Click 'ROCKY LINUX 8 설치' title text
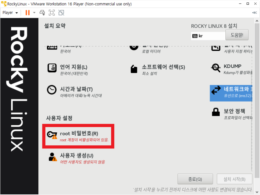Viewport: 260px width, 195px height. point(214,26)
